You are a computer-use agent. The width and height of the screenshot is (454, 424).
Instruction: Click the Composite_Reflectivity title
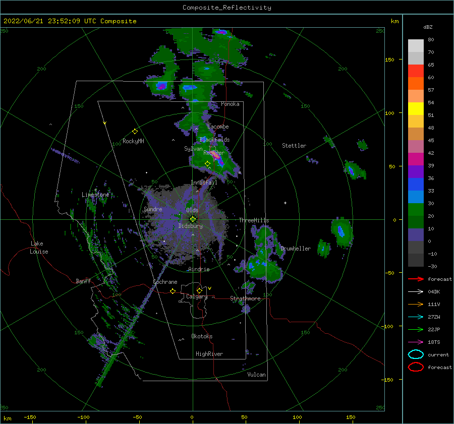tap(227, 8)
